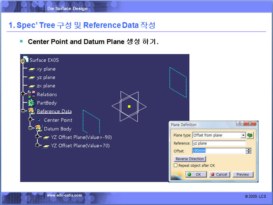Click the Reverse Direction button

[x=189, y=159]
